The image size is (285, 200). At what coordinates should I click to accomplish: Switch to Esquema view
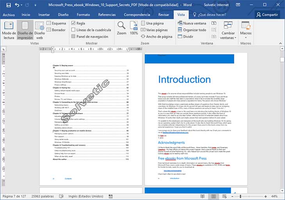56,23
